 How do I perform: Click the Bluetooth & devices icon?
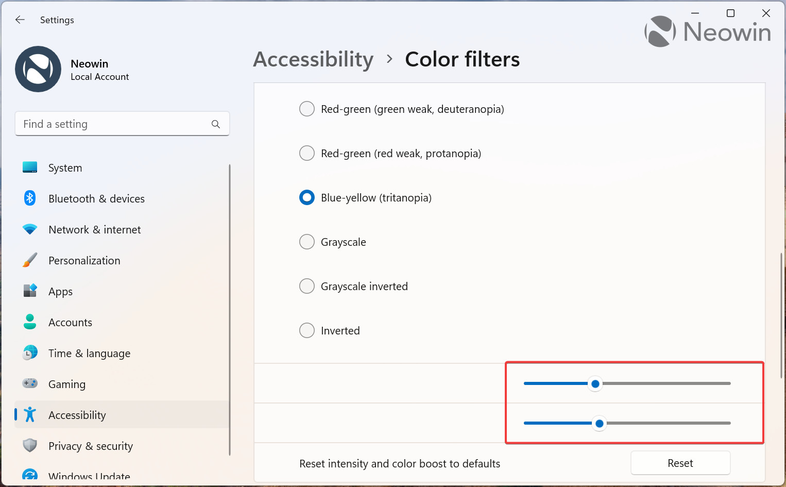pyautogui.click(x=30, y=198)
